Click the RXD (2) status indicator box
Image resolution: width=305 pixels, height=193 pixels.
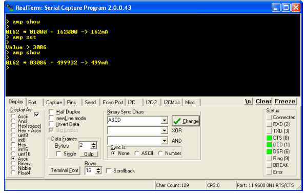pyautogui.click(x=269, y=124)
